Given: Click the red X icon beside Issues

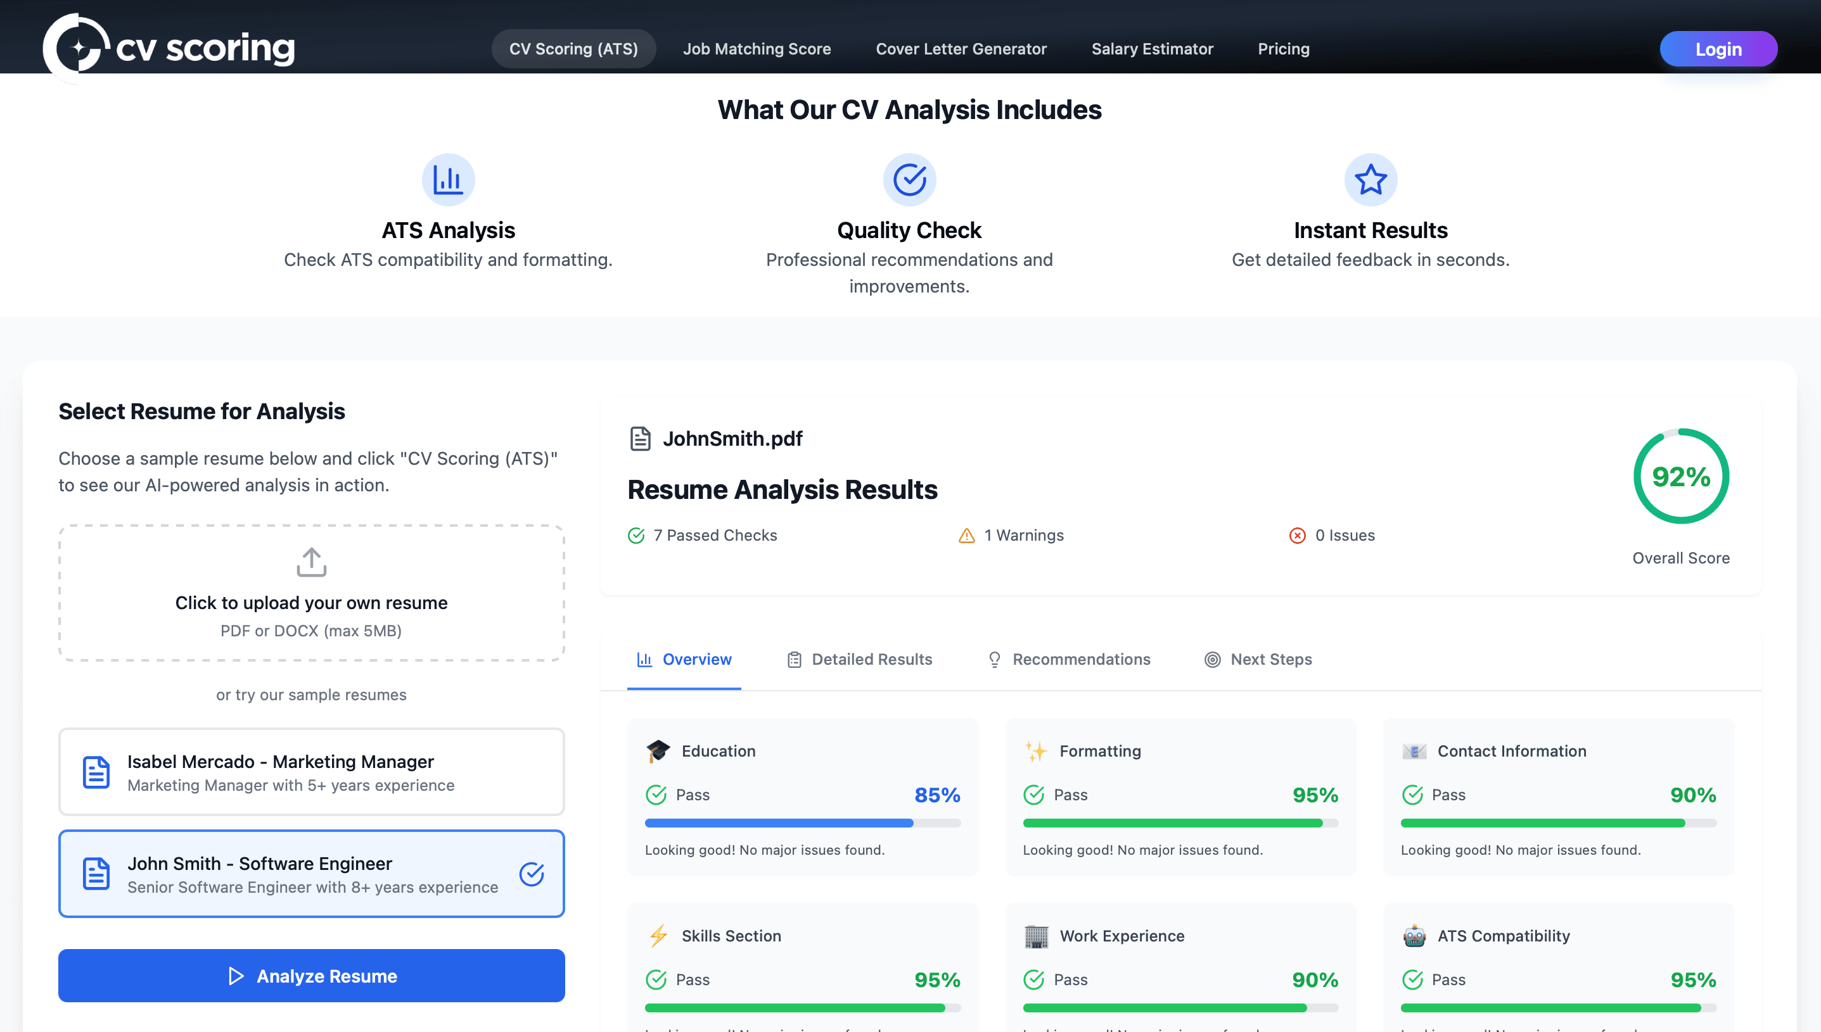Looking at the screenshot, I should tap(1297, 536).
